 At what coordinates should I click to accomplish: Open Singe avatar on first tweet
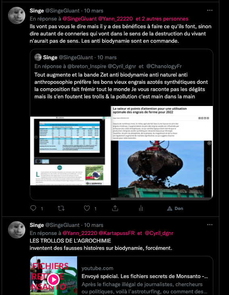coord(17,15)
